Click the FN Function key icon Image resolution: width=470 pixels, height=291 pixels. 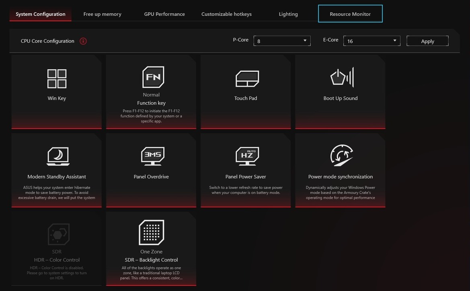153,77
